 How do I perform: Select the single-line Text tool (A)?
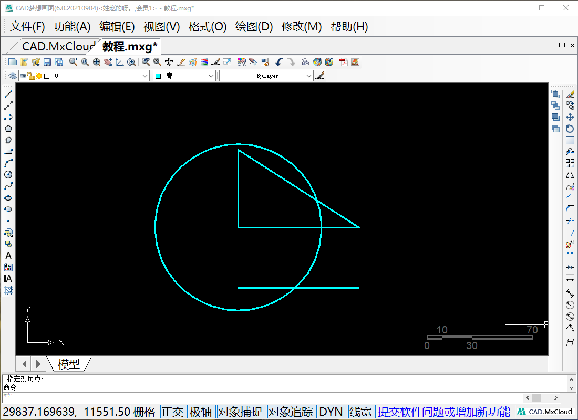(x=8, y=256)
